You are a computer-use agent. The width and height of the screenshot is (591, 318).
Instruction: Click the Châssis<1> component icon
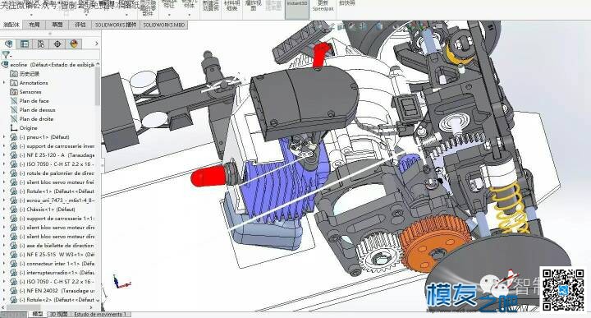(x=14, y=210)
